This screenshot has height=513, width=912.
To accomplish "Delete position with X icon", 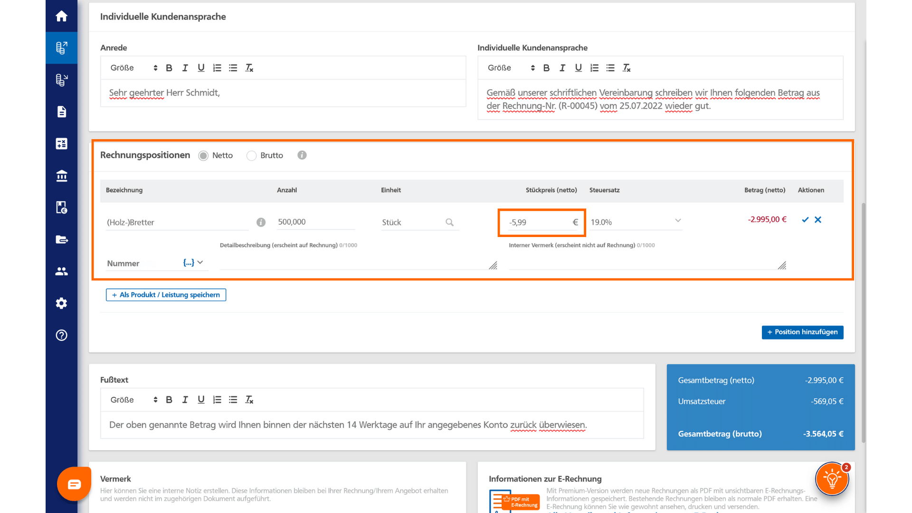I will tap(818, 219).
